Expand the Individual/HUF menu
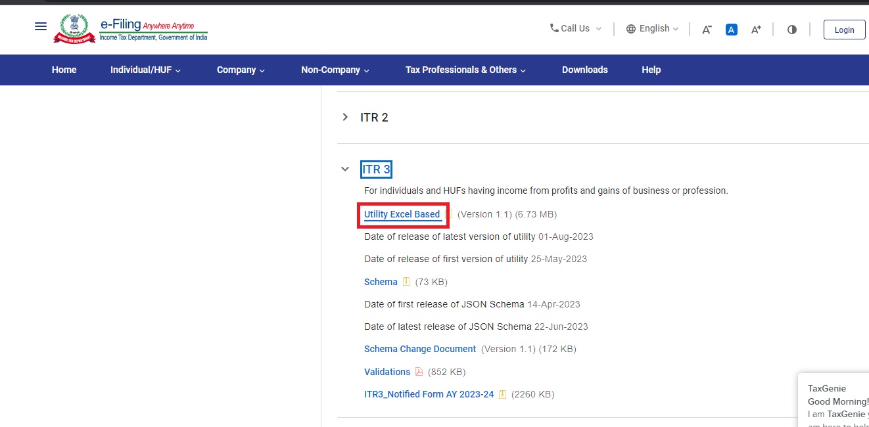Screen dimensions: 869x427 pos(145,70)
